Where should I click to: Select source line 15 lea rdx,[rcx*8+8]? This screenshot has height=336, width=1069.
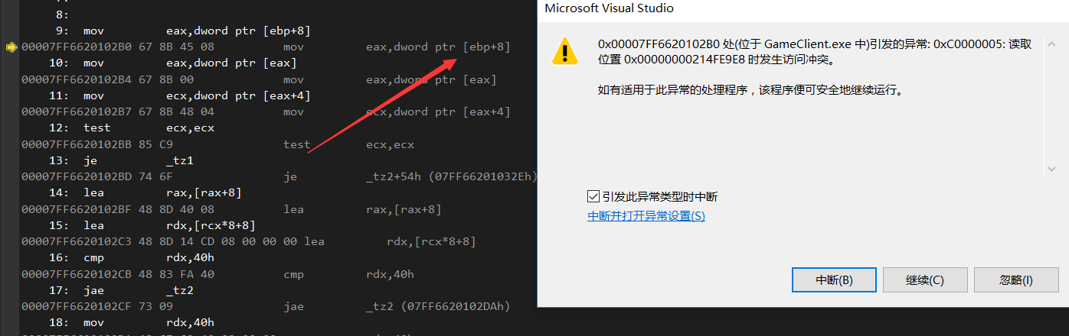click(168, 226)
